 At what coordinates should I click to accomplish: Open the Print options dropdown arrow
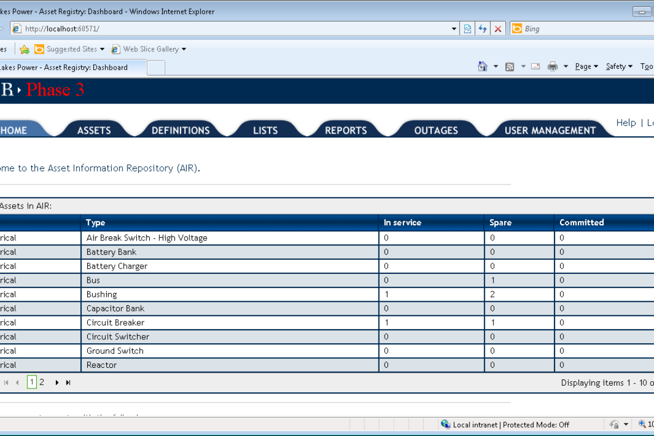(x=566, y=67)
